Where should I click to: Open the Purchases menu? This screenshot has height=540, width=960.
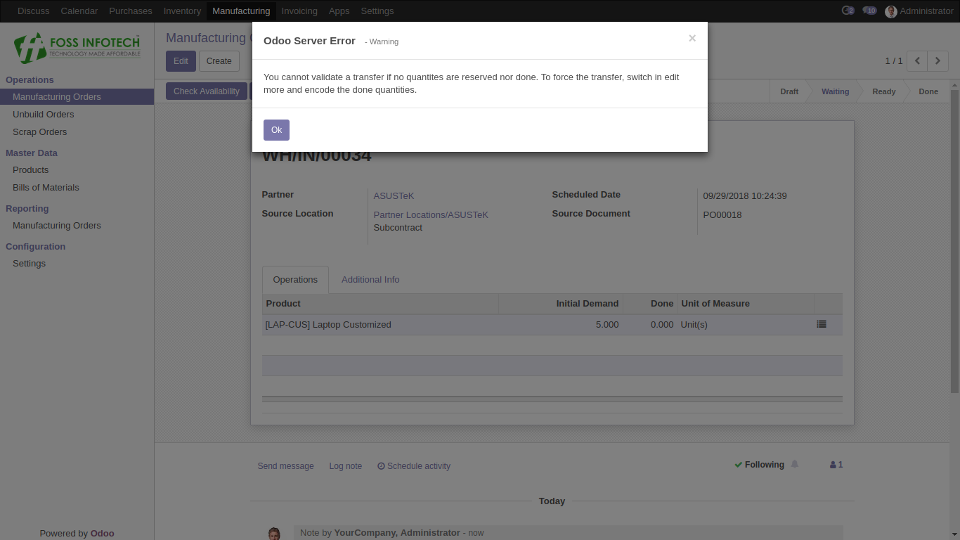[x=131, y=11]
